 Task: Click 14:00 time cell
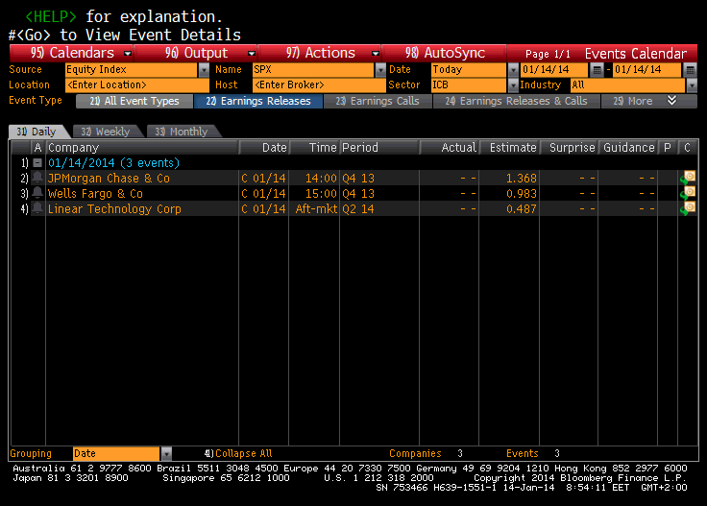pyautogui.click(x=321, y=178)
